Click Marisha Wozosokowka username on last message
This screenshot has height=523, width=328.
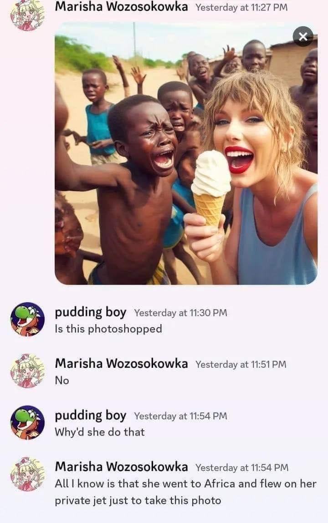click(x=122, y=467)
